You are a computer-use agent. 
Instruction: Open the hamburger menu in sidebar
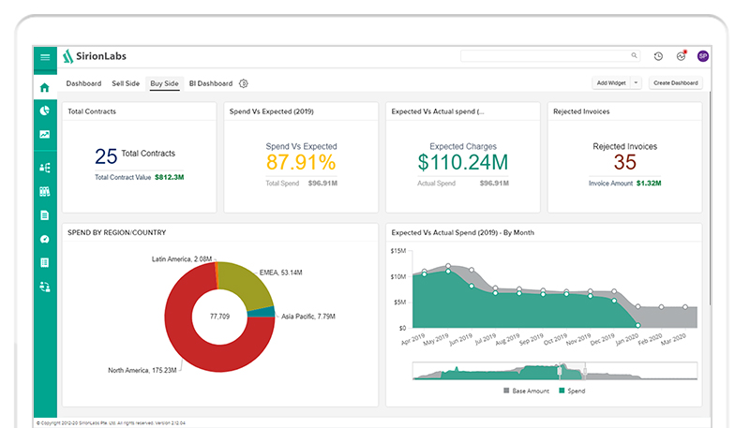coord(44,57)
